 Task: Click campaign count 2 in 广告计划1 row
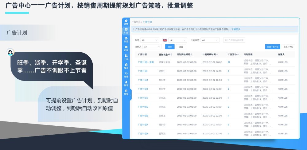pyautogui.click(x=228, y=71)
